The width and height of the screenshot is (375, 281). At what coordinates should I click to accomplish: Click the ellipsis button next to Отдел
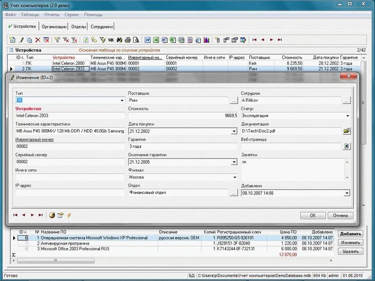234,193
